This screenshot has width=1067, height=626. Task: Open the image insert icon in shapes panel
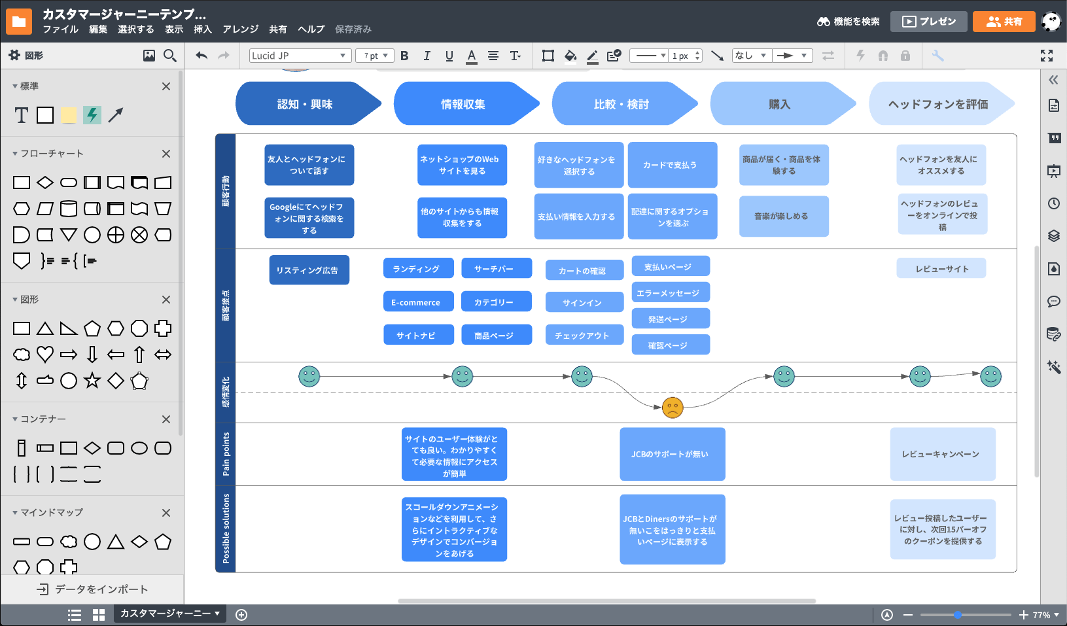[x=149, y=56]
